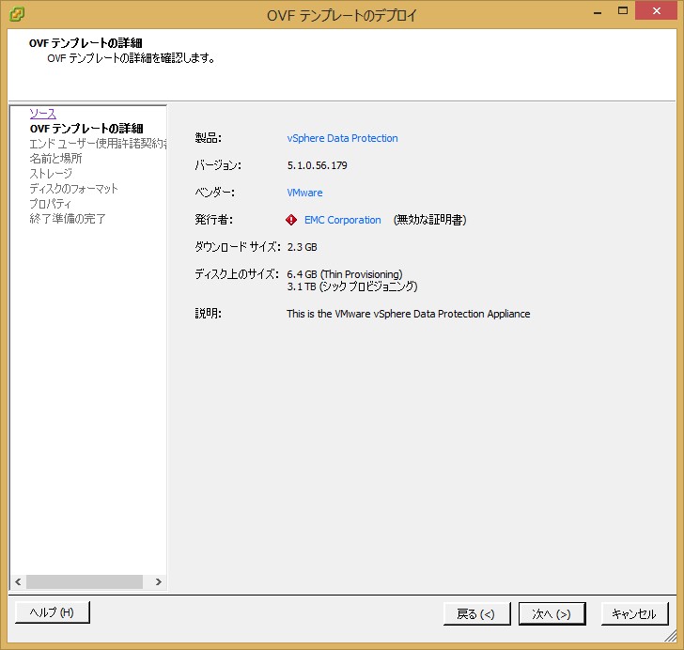Click the horizontal scrollbar thumb in step list

pos(85,582)
